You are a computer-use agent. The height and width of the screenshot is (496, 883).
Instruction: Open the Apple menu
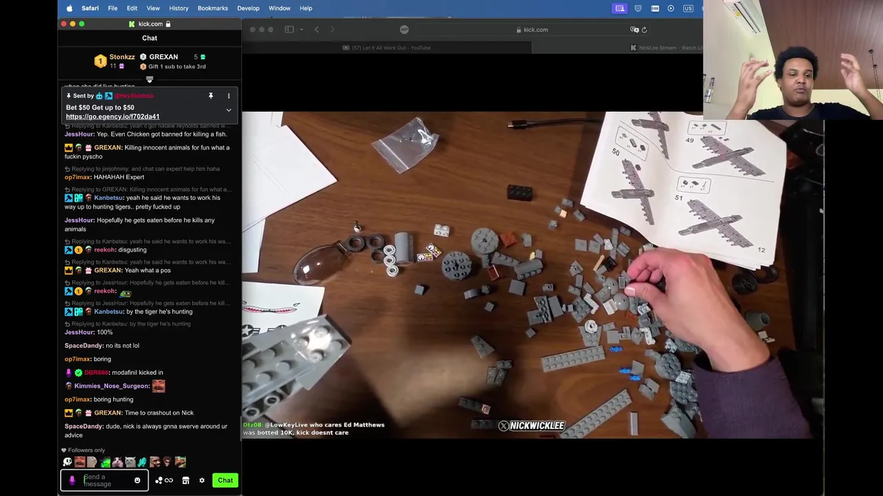point(69,8)
